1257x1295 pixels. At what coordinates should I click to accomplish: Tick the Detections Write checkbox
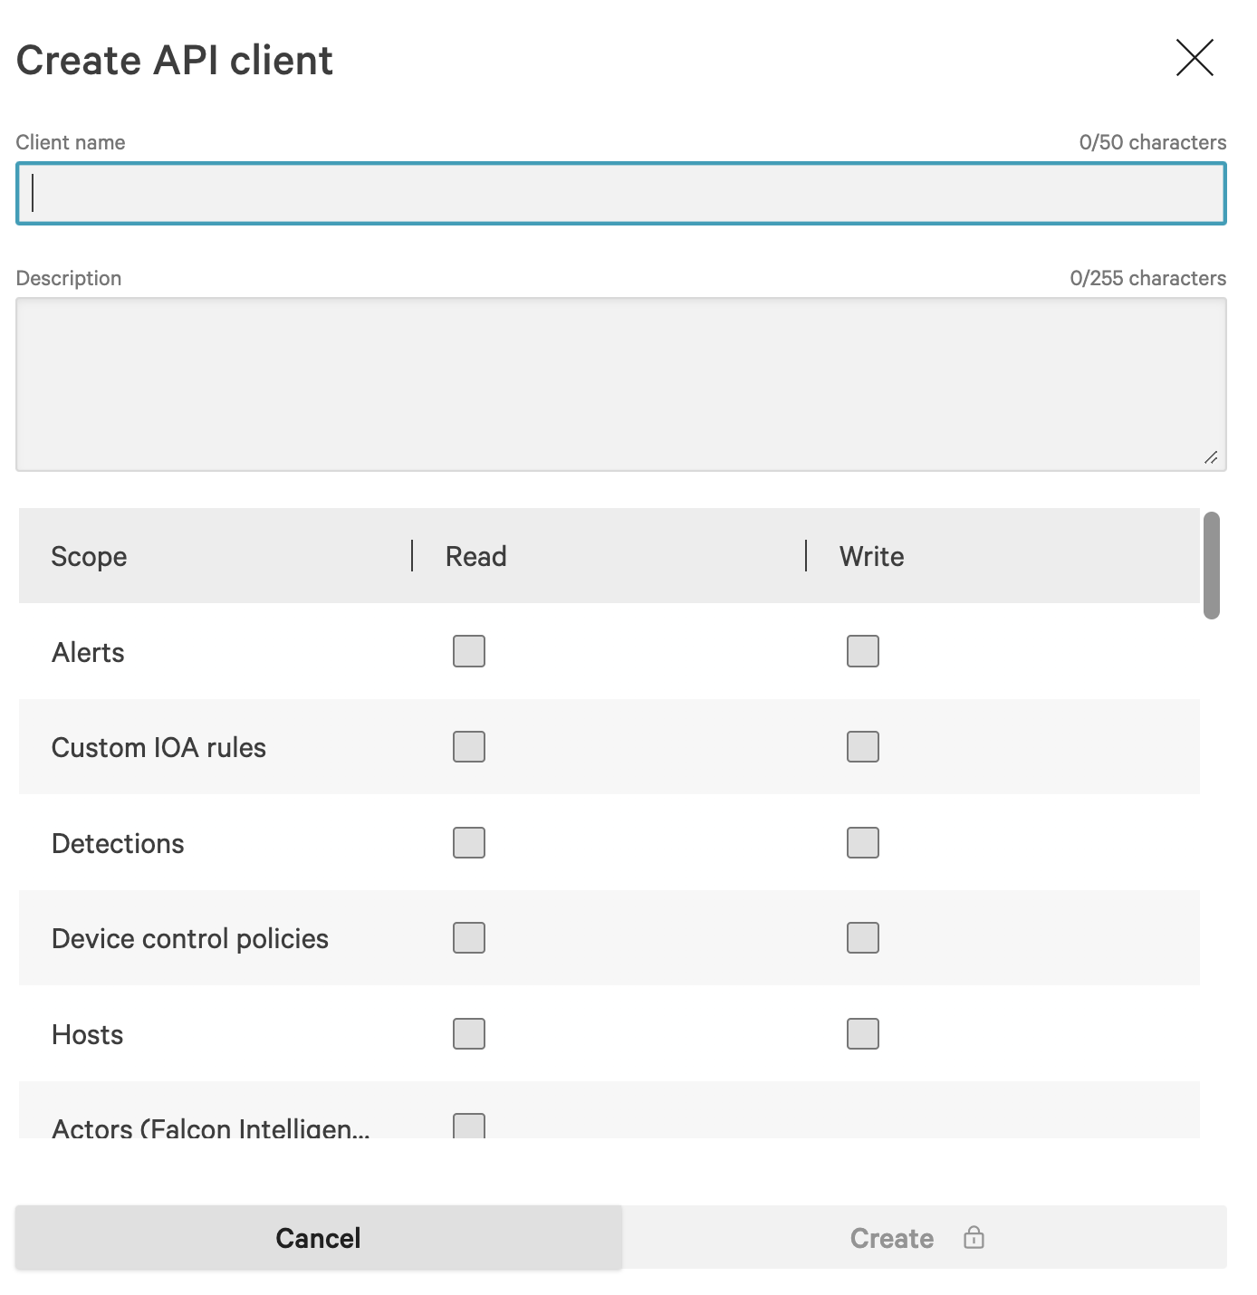pos(863,842)
